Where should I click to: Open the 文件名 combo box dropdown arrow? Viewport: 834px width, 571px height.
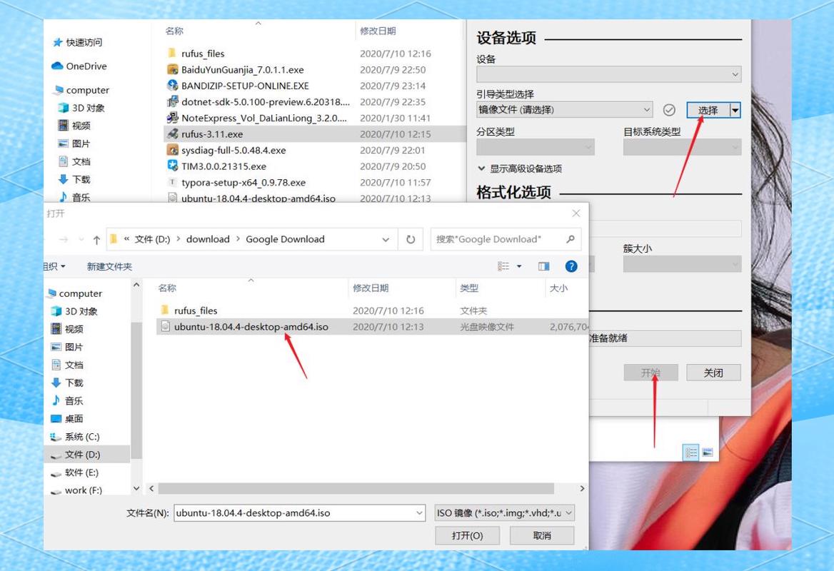point(419,513)
